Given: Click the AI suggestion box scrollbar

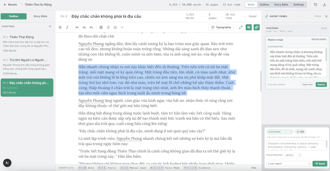Looking at the screenshot, I should coord(326,55).
